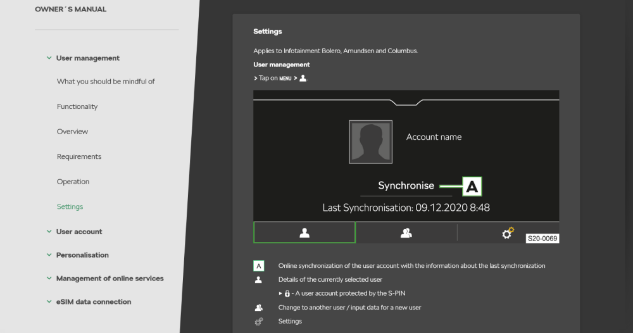Expand the User account section chevron
The width and height of the screenshot is (633, 333).
49,232
